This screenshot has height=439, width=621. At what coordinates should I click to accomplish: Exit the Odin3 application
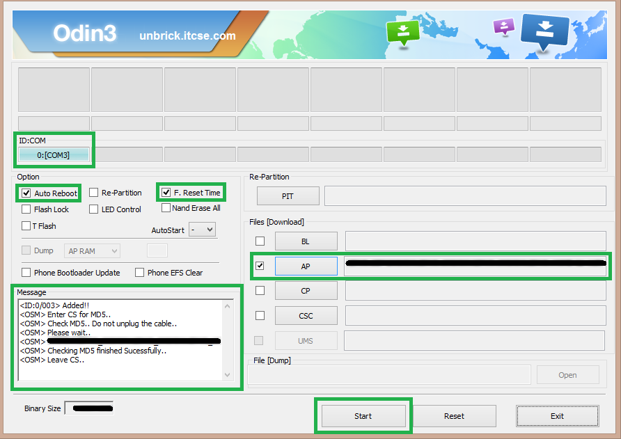pyautogui.click(x=557, y=416)
